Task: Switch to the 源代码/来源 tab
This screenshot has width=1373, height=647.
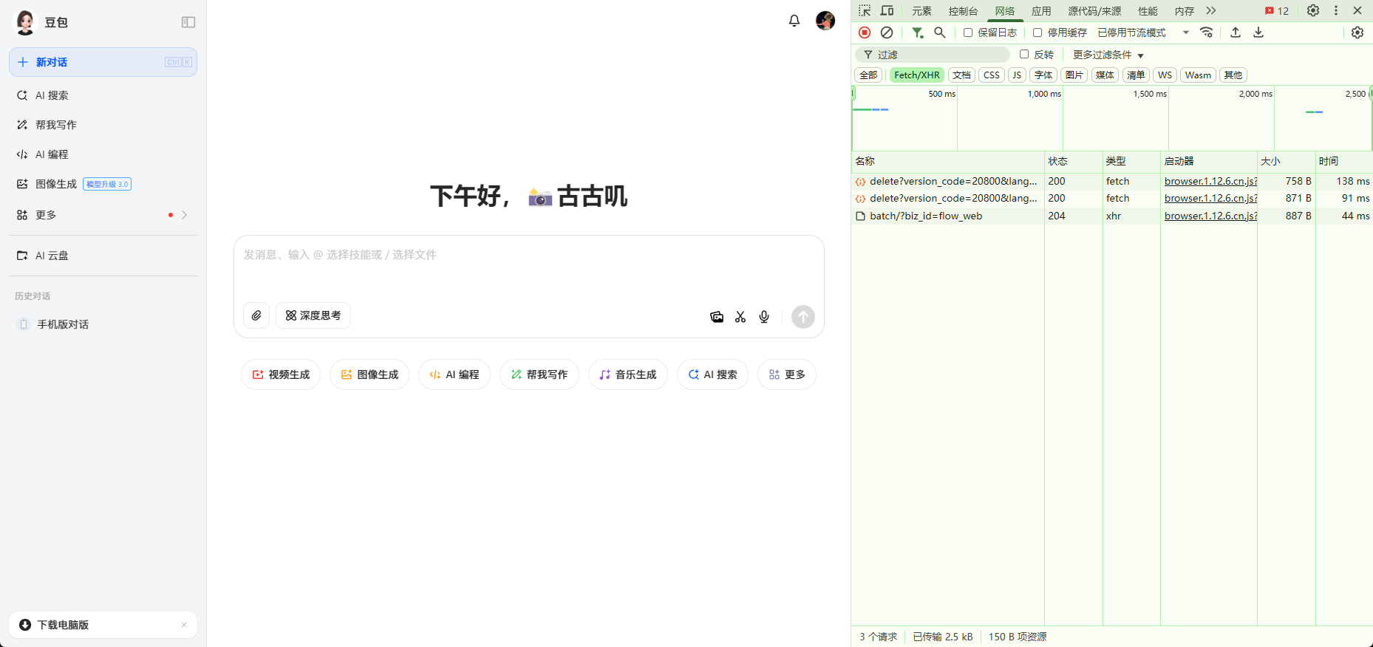Action: (x=1094, y=11)
